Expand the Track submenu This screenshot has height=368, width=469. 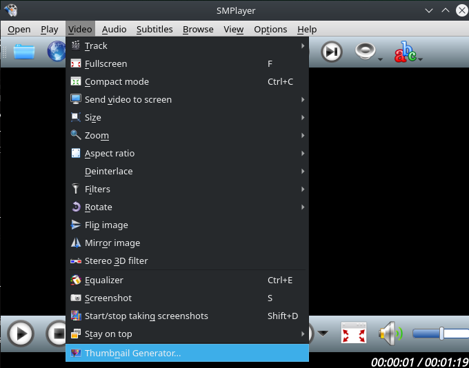187,45
